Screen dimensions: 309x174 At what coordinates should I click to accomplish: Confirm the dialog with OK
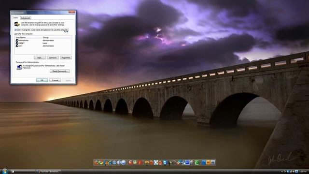pos(42,80)
